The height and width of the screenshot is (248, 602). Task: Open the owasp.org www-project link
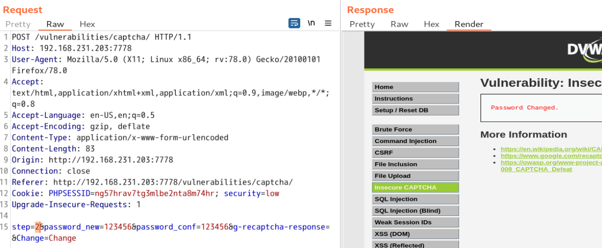[551, 162]
